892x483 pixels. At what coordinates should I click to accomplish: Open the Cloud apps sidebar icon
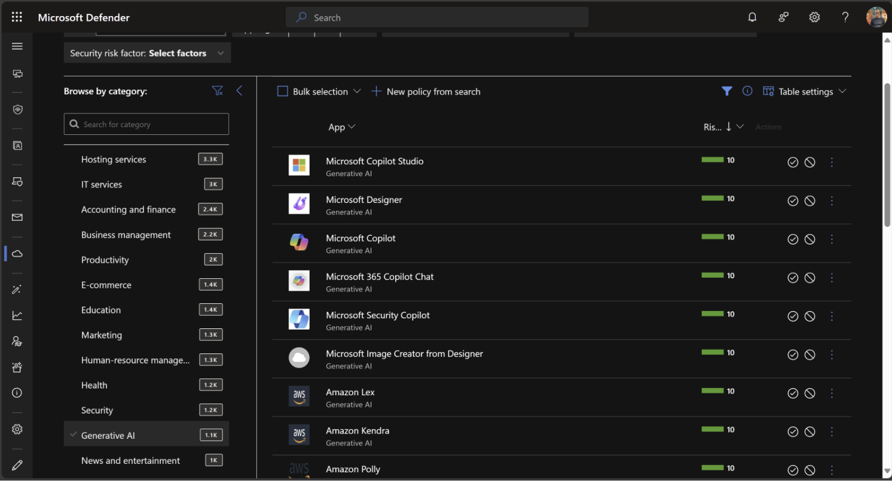17,254
